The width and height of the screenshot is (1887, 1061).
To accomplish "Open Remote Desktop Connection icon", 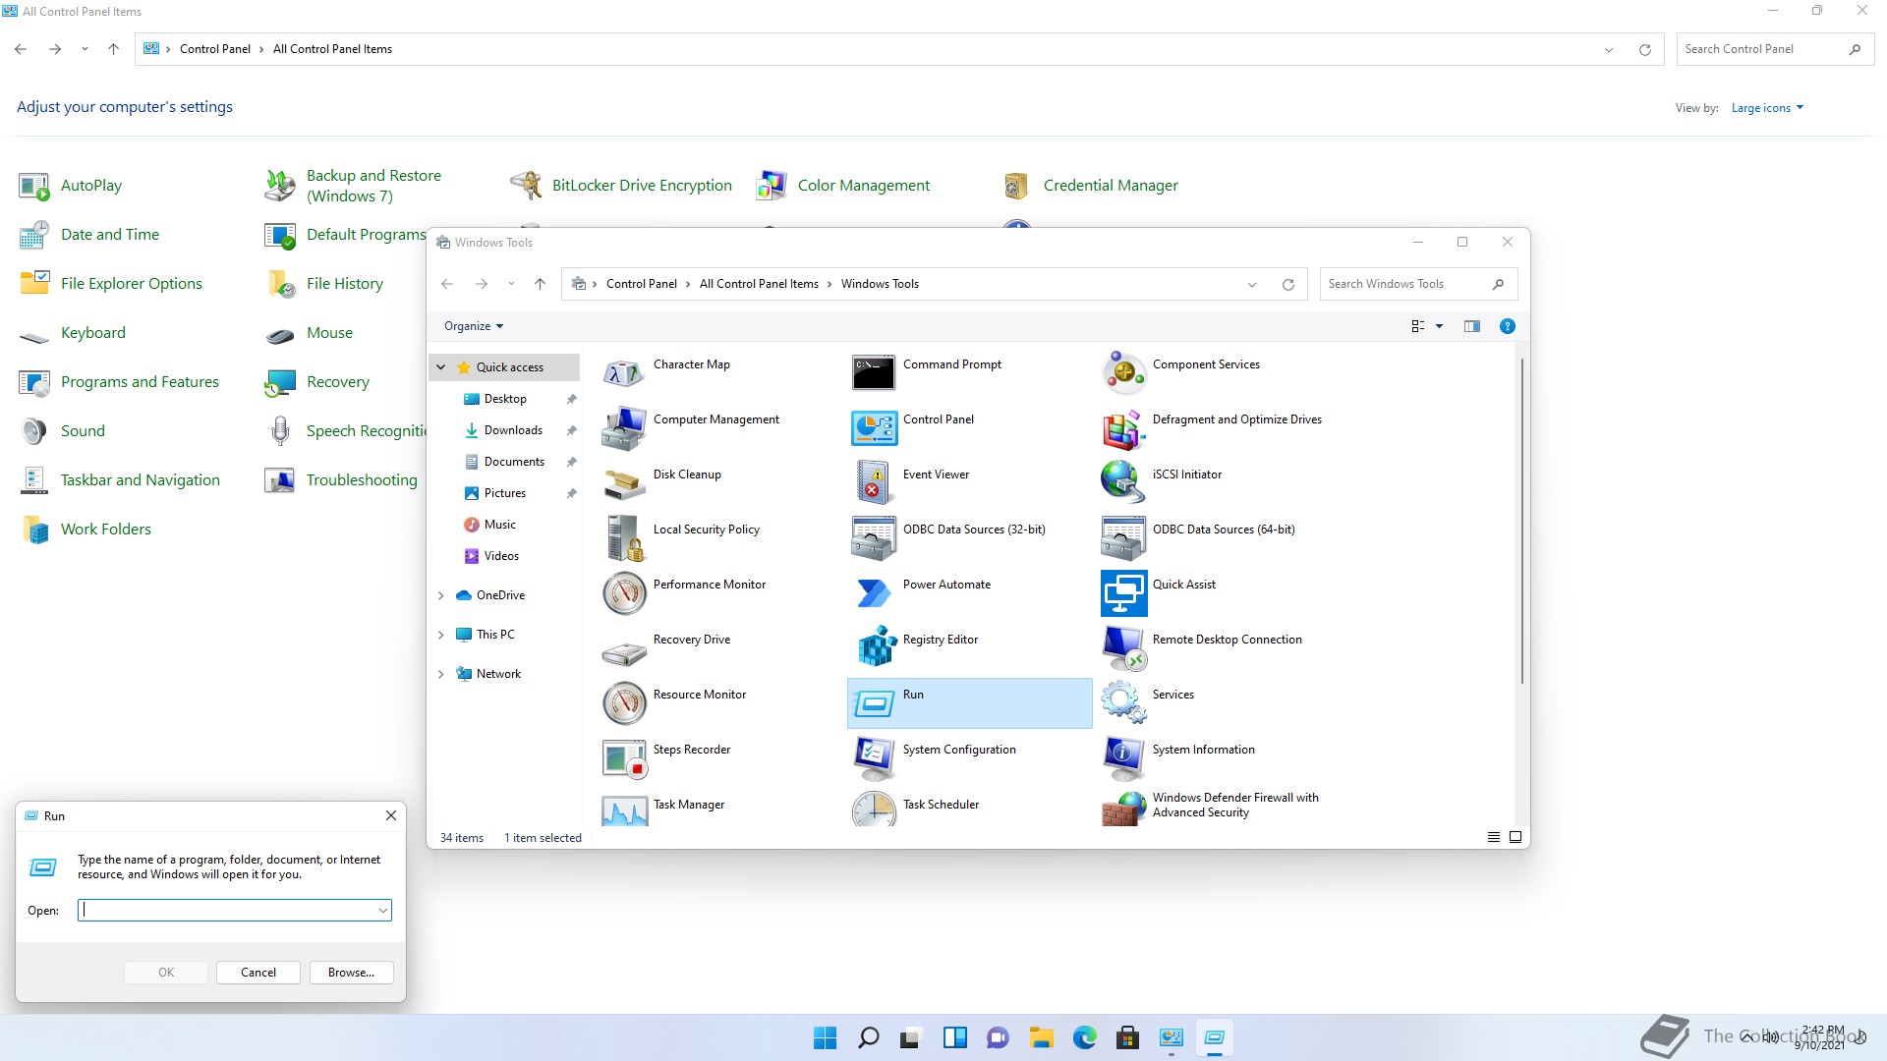I will tap(1123, 648).
